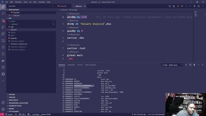
Task: Open the Docker view in activity bar
Action: 3,61
